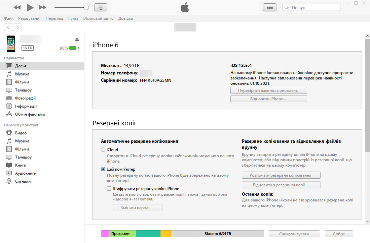Open the Обмін файлами apps icon
Screen dimensions: 370x243
pyautogui.click(x=9, y=114)
